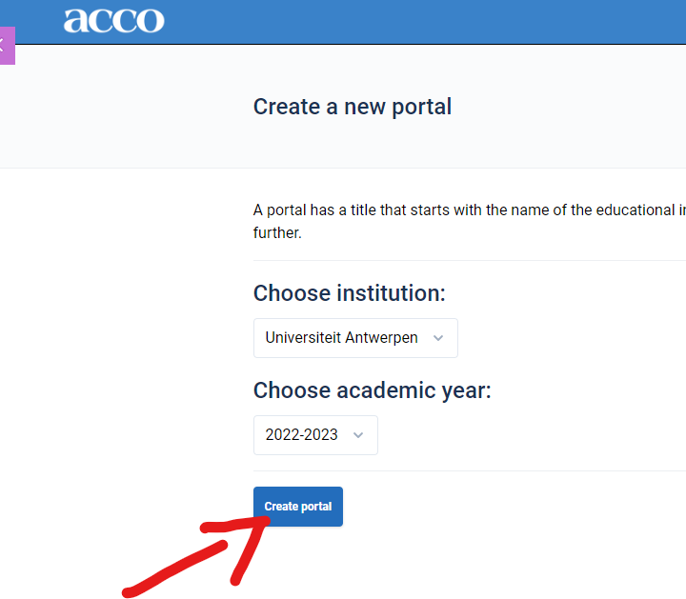Click the 'Create a new portal' heading
This screenshot has height=599, width=686.
click(x=353, y=107)
